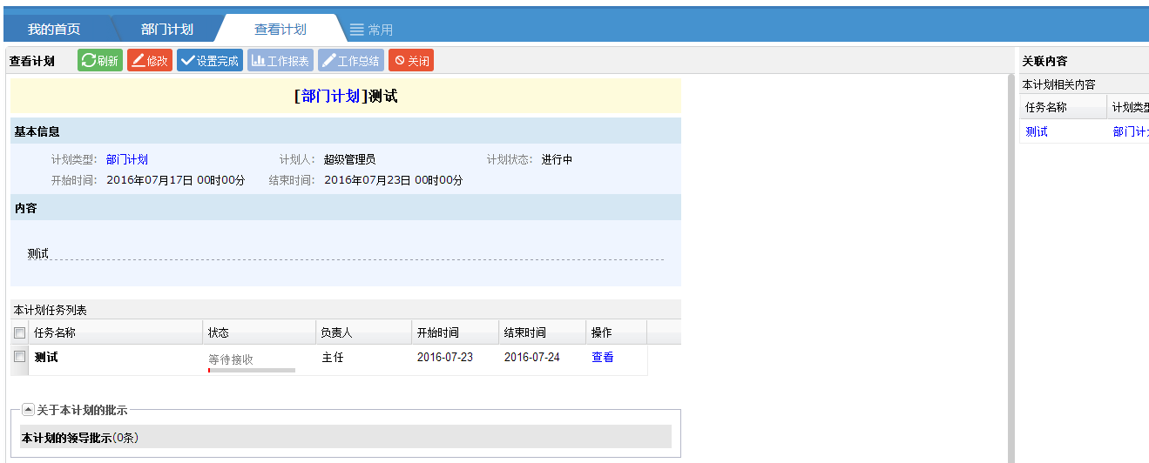Click the orange 关闭 close button
Screen dimensions: 1149x463
point(411,61)
